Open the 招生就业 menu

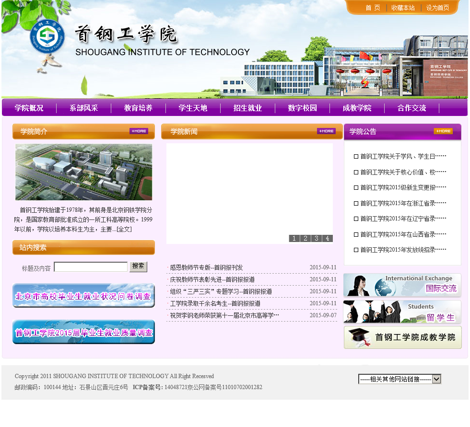click(x=247, y=108)
